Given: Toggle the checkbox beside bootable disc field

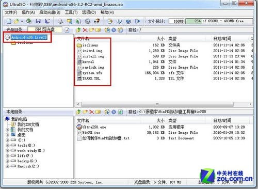Looking at the screenshot, I should click(67, 30).
